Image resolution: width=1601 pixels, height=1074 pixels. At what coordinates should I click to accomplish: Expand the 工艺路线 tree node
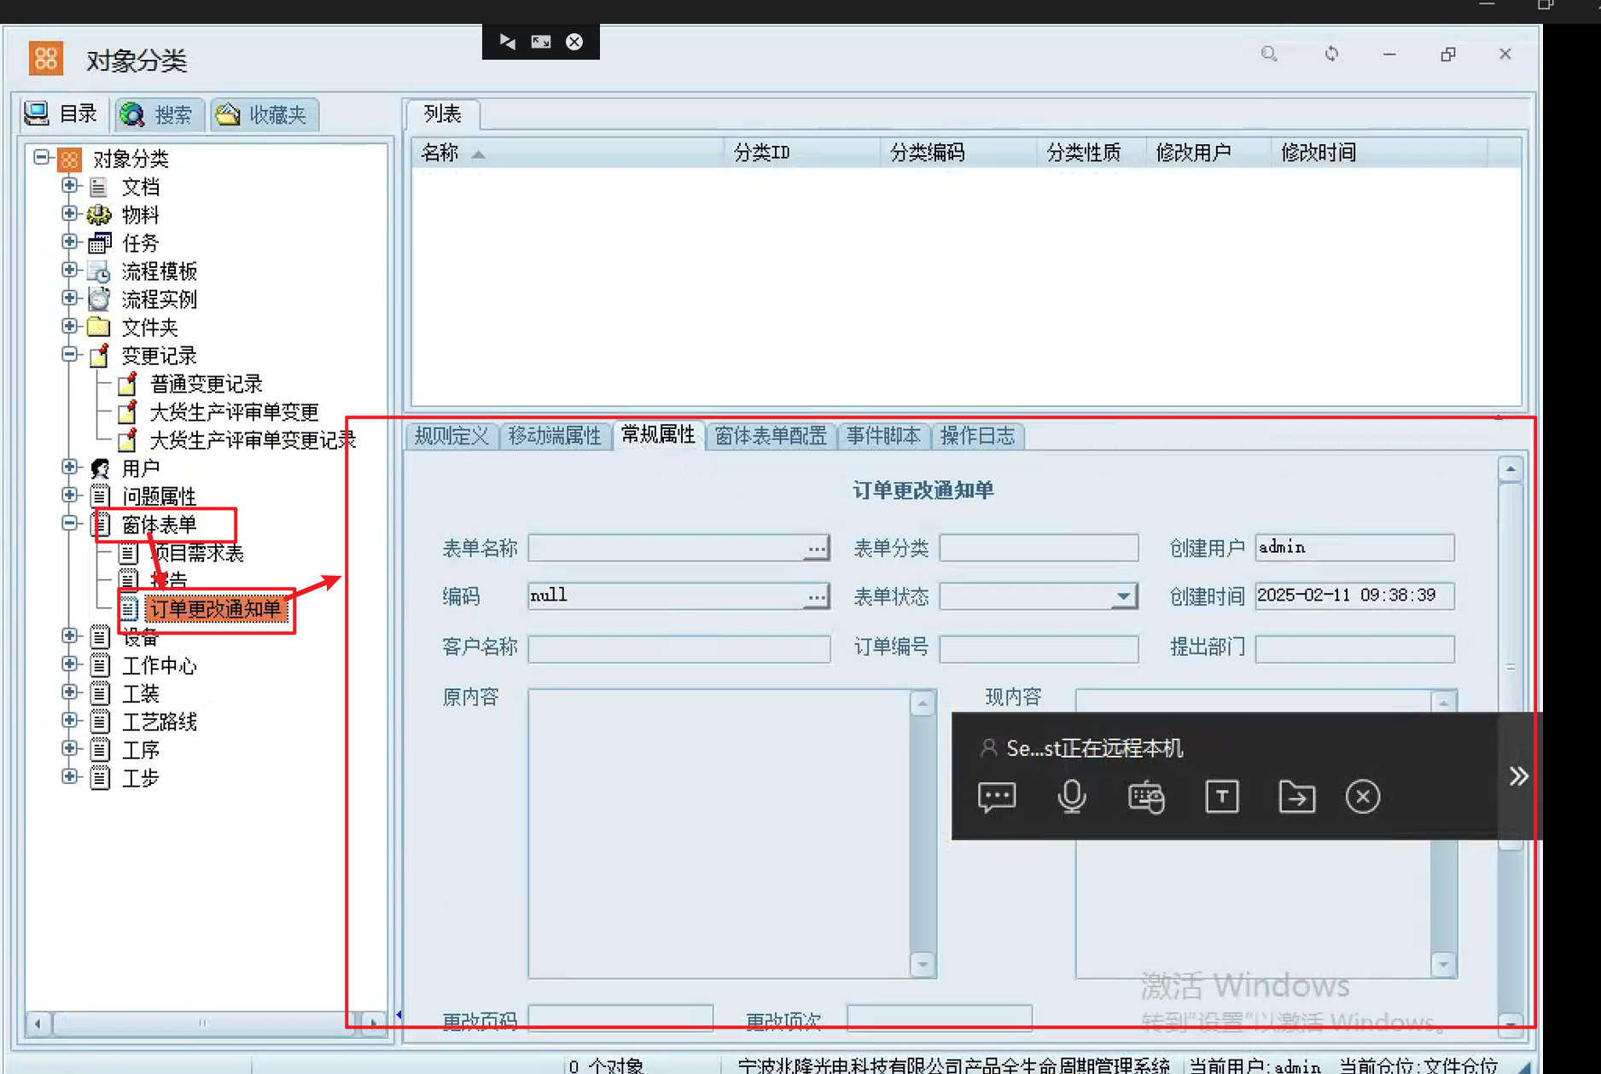pos(70,720)
